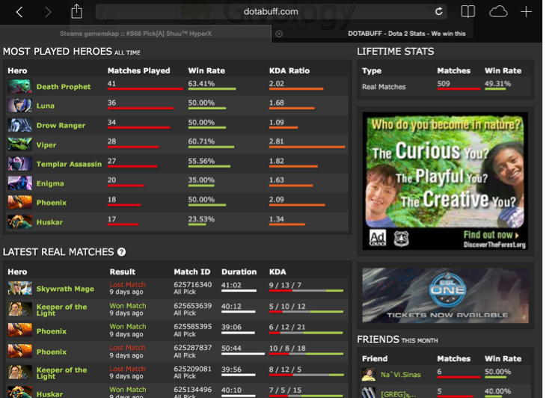Open the Safari share sheet icon
The height and width of the screenshot is (398, 558).
click(76, 11)
